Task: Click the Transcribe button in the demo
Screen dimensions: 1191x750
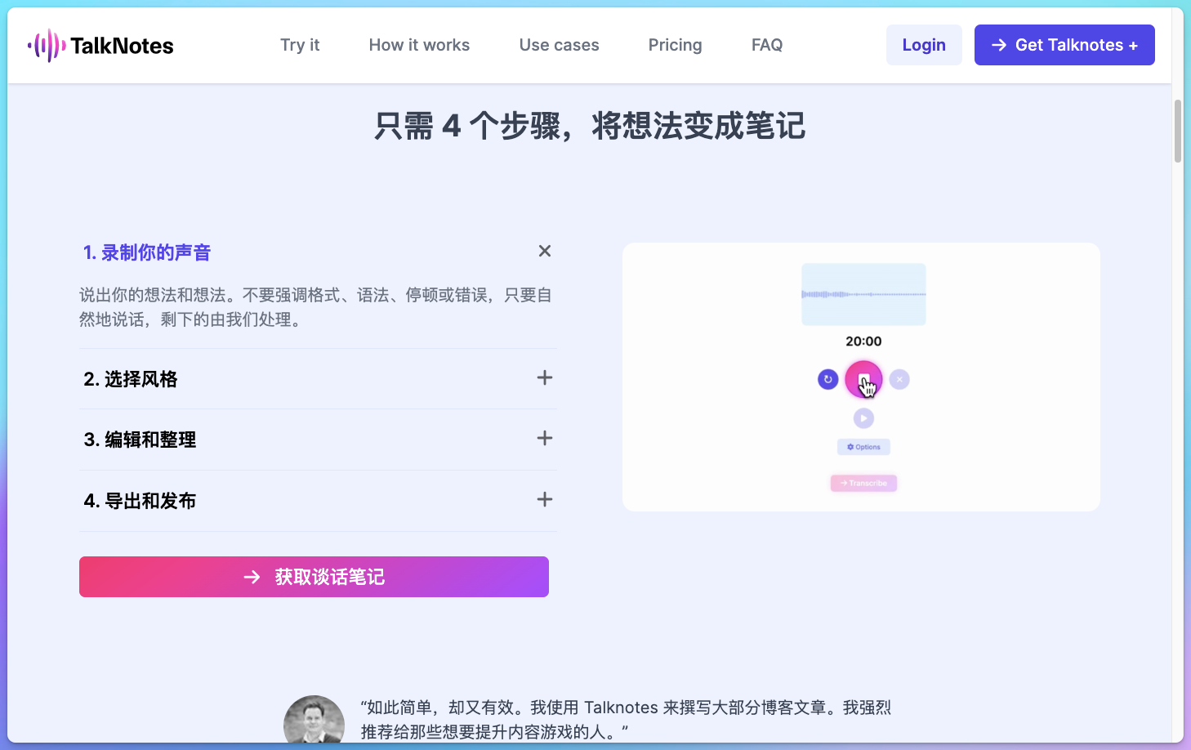Action: [863, 483]
